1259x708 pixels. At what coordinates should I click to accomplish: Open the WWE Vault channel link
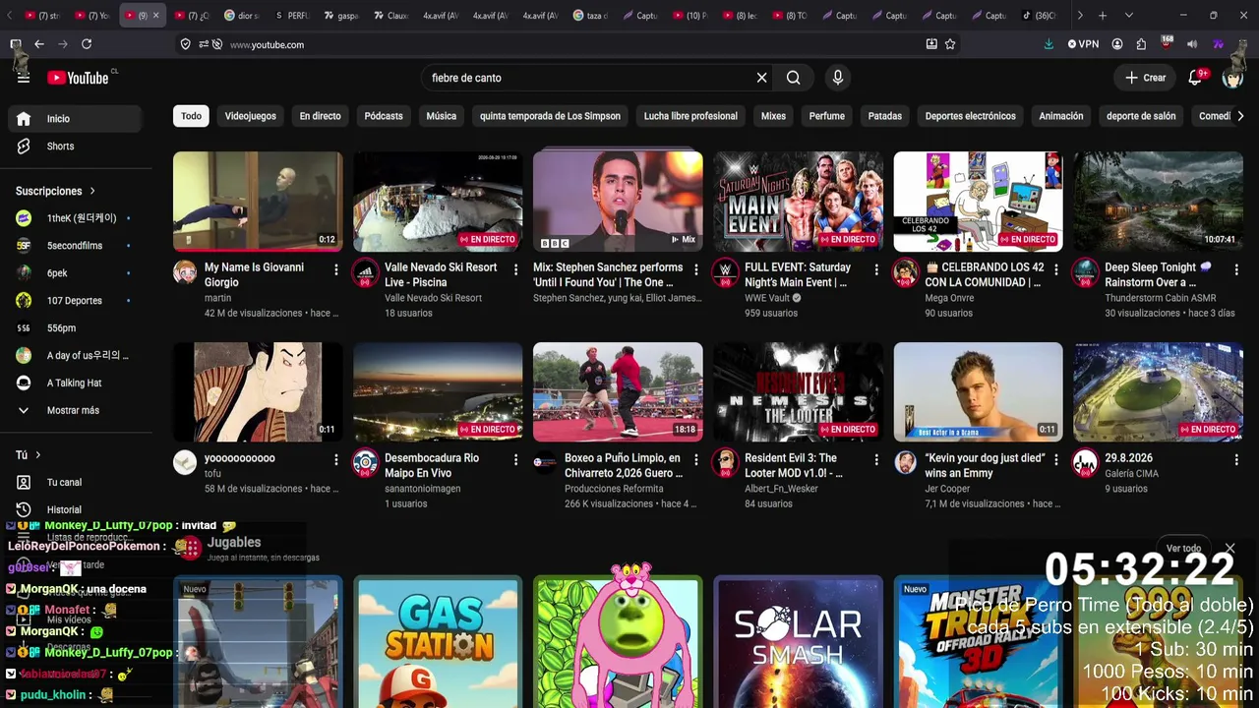click(x=767, y=298)
